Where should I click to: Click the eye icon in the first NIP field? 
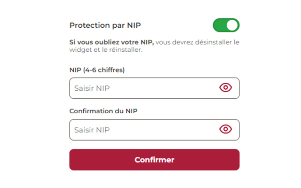pyautogui.click(x=226, y=88)
